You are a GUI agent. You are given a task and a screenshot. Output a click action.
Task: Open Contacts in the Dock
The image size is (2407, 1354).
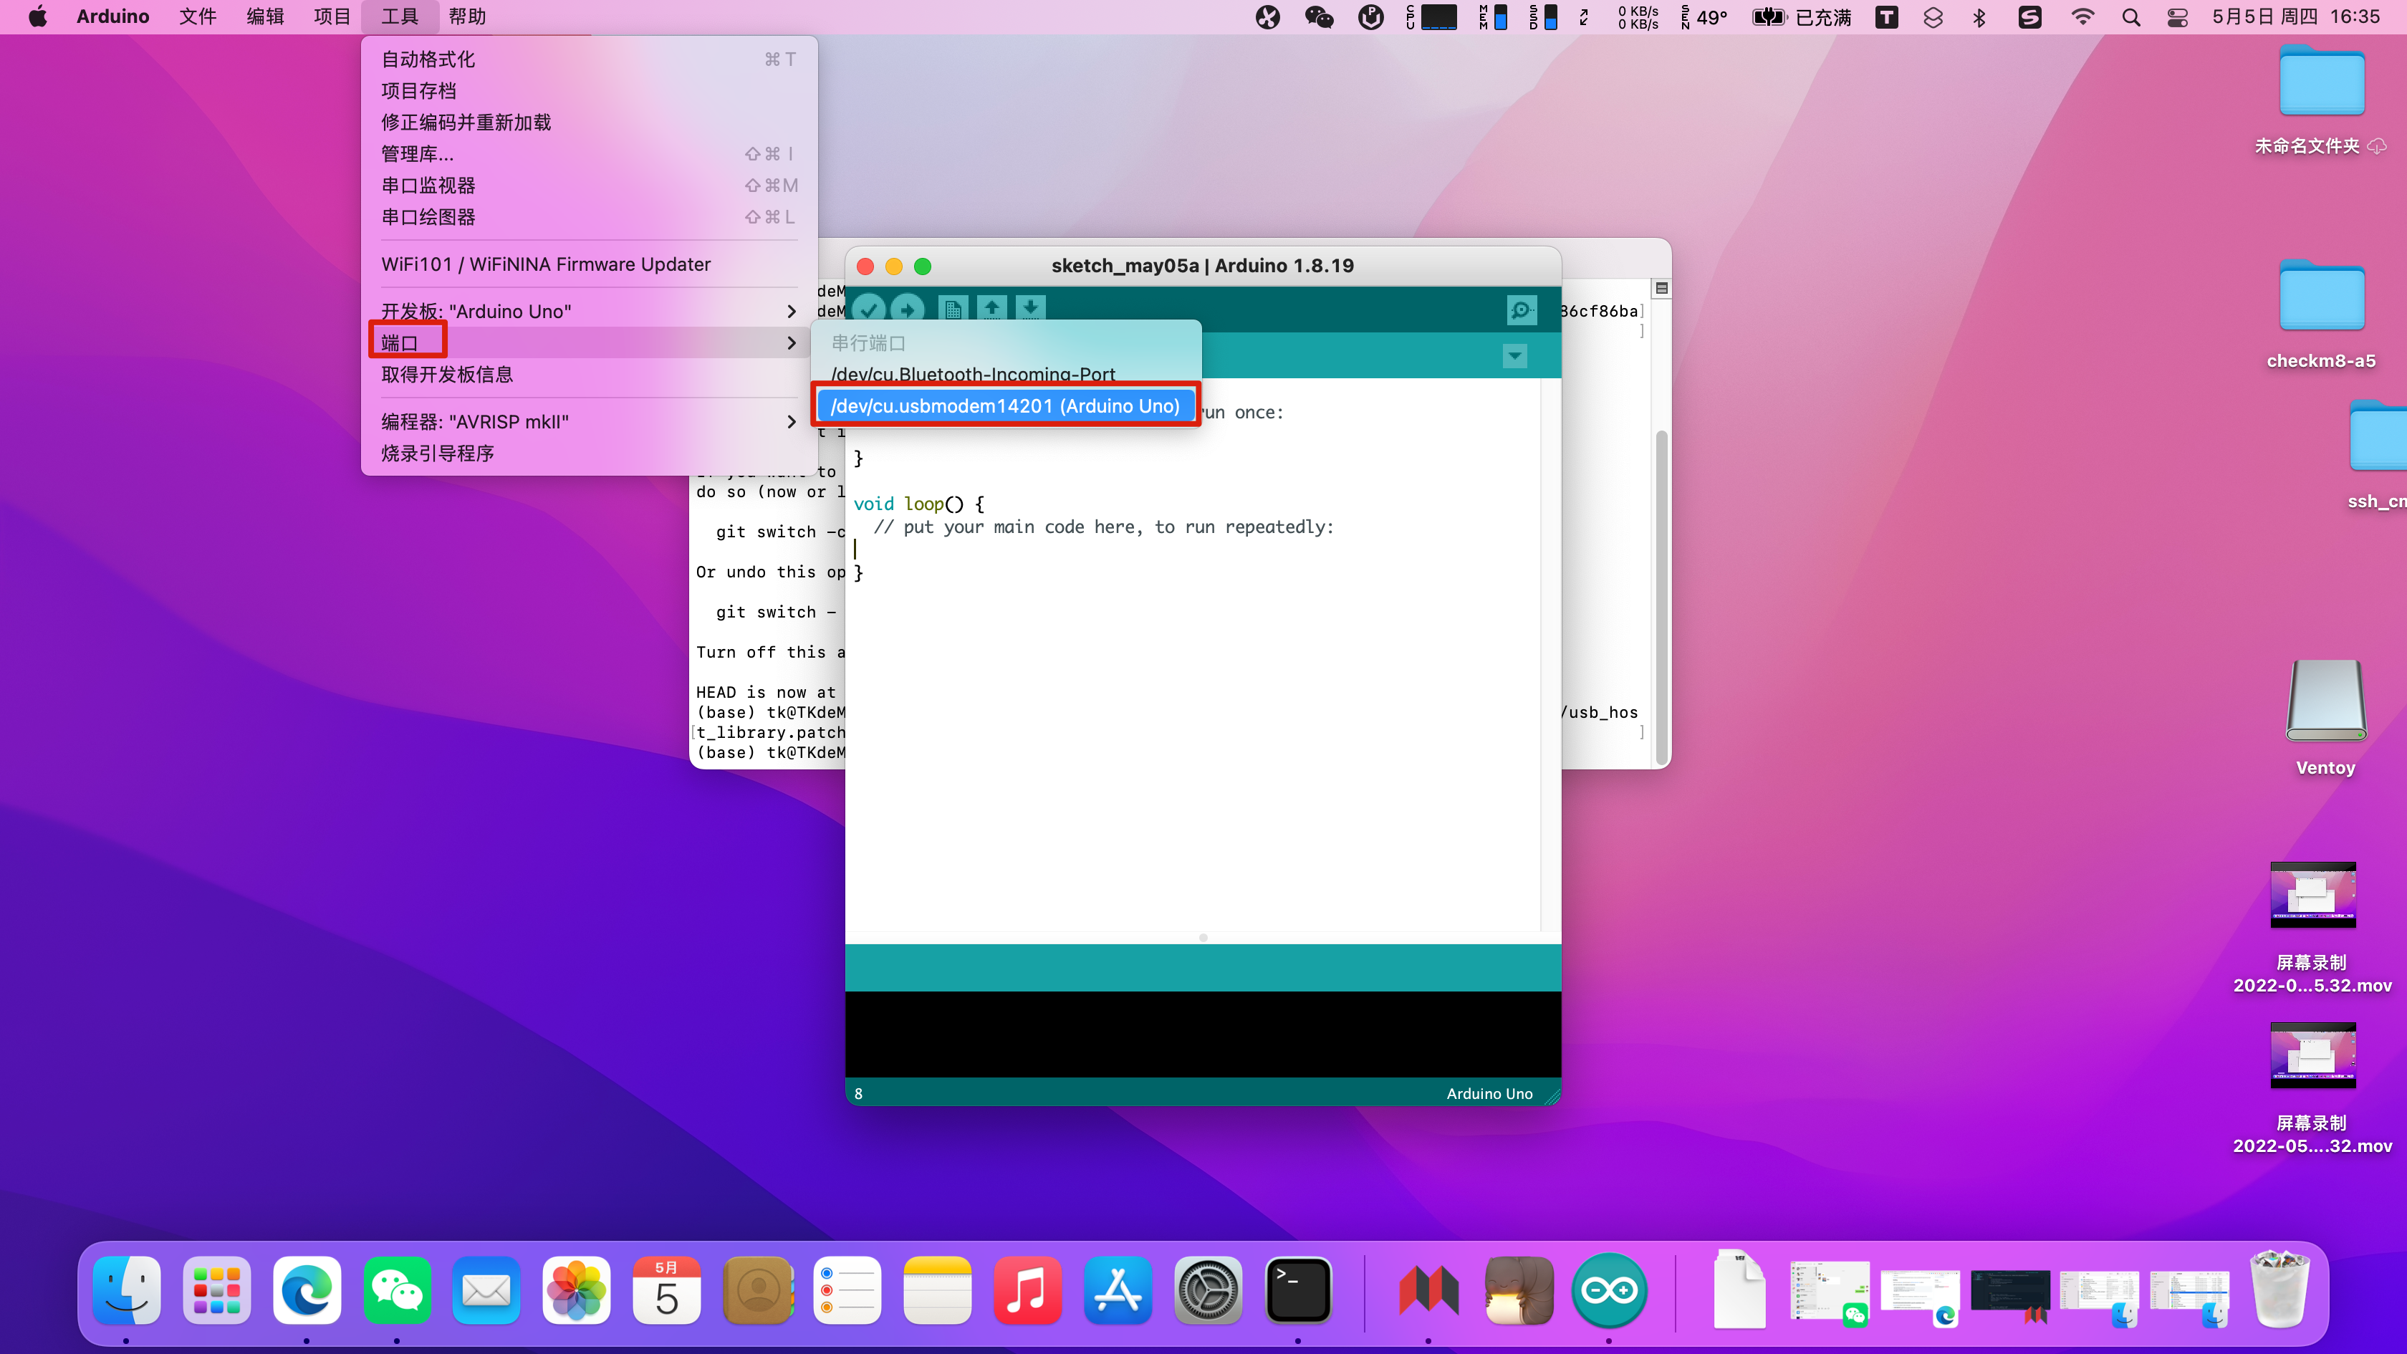point(758,1290)
